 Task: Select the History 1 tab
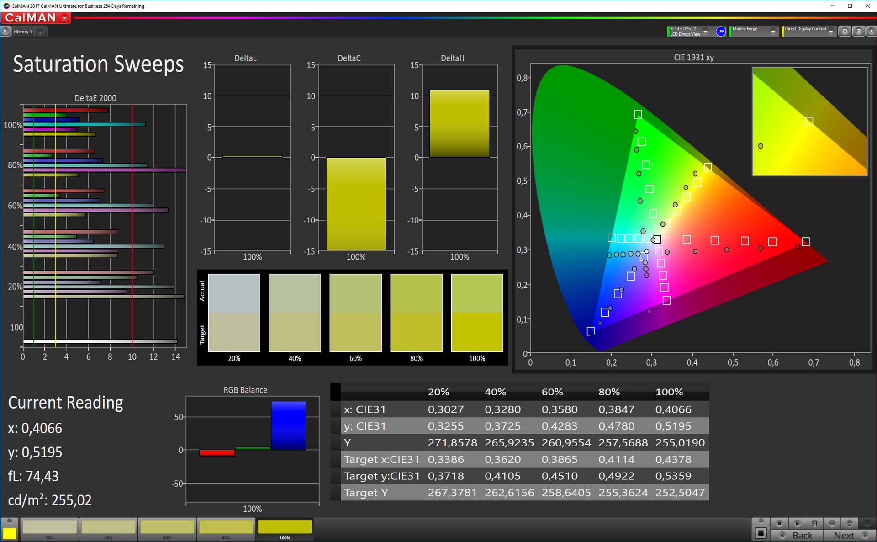click(23, 32)
